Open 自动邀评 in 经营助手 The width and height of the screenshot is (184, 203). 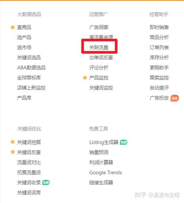coord(159,88)
